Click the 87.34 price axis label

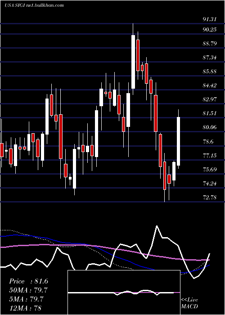point(210,58)
